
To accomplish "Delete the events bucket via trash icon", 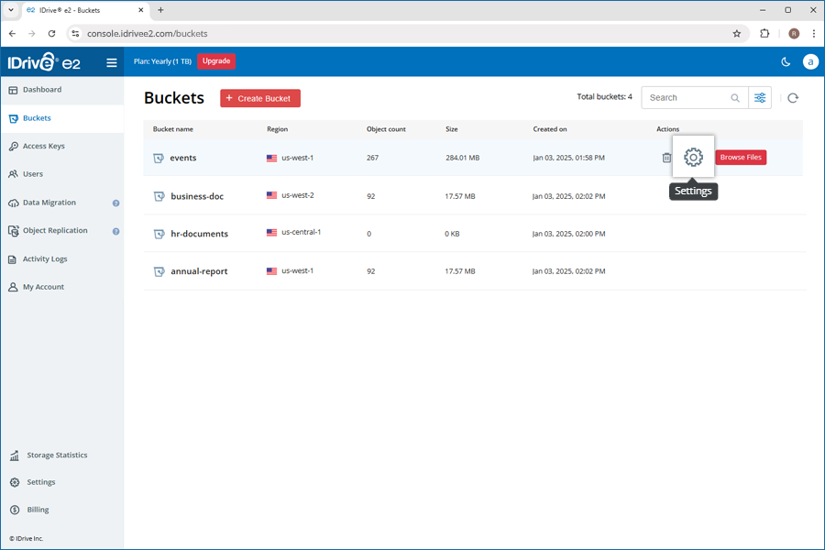I will point(666,158).
